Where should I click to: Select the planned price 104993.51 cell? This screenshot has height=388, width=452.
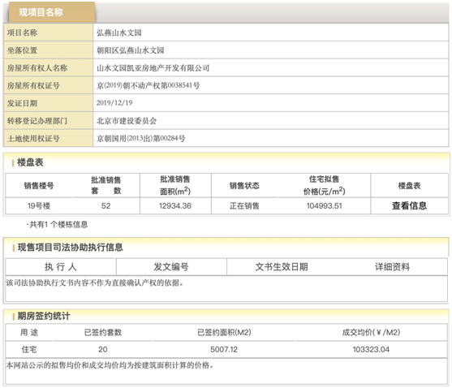(x=325, y=206)
